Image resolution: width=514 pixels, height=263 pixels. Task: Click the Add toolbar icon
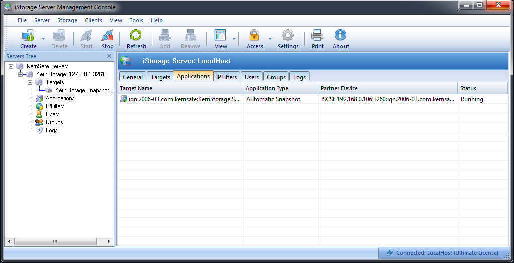tap(165, 35)
